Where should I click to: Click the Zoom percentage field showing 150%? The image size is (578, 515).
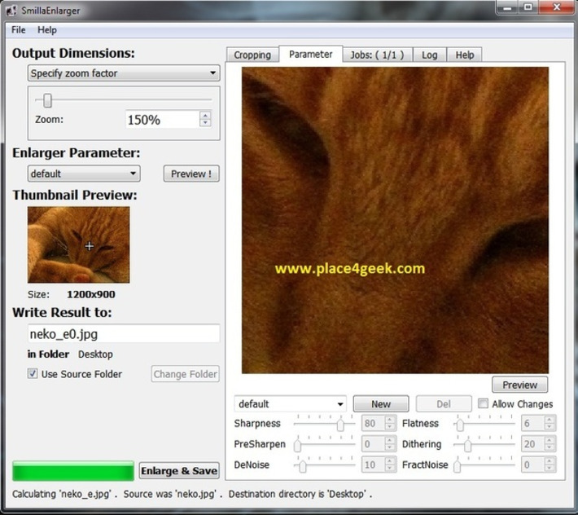(x=162, y=120)
